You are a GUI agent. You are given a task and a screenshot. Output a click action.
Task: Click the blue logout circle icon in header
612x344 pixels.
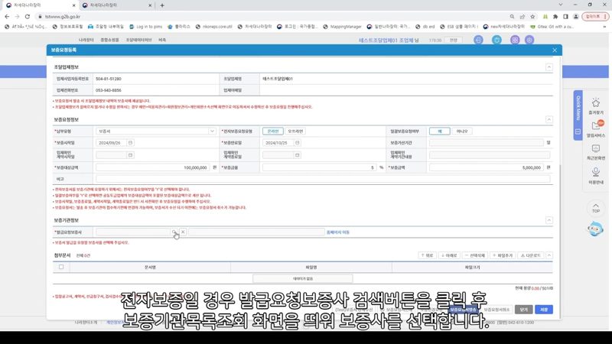pyautogui.click(x=478, y=40)
